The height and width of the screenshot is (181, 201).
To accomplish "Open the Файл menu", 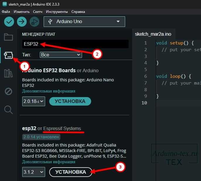I will click(6, 12).
